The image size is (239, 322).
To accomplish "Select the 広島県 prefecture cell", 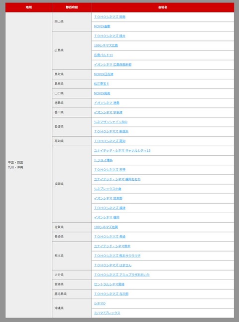I will [x=72, y=50].
